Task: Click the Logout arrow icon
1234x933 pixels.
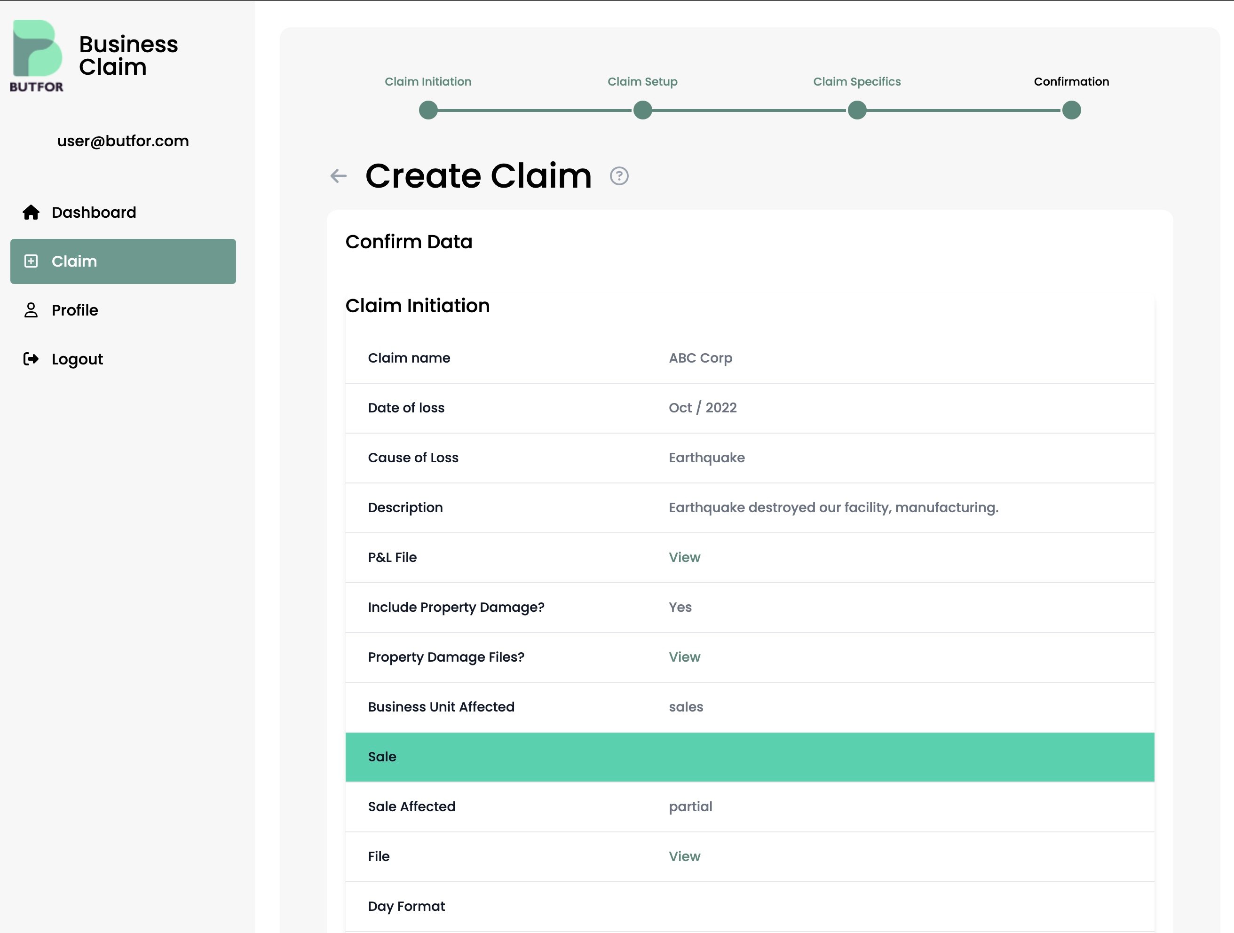Action: tap(31, 359)
